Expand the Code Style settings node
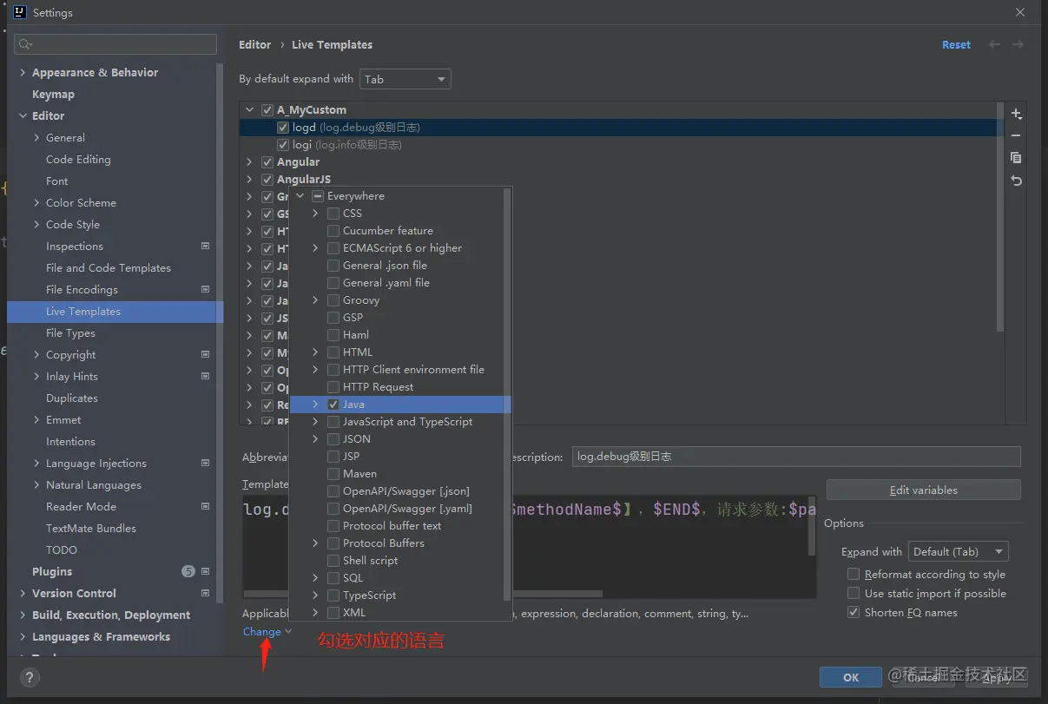This screenshot has height=704, width=1048. pos(36,225)
